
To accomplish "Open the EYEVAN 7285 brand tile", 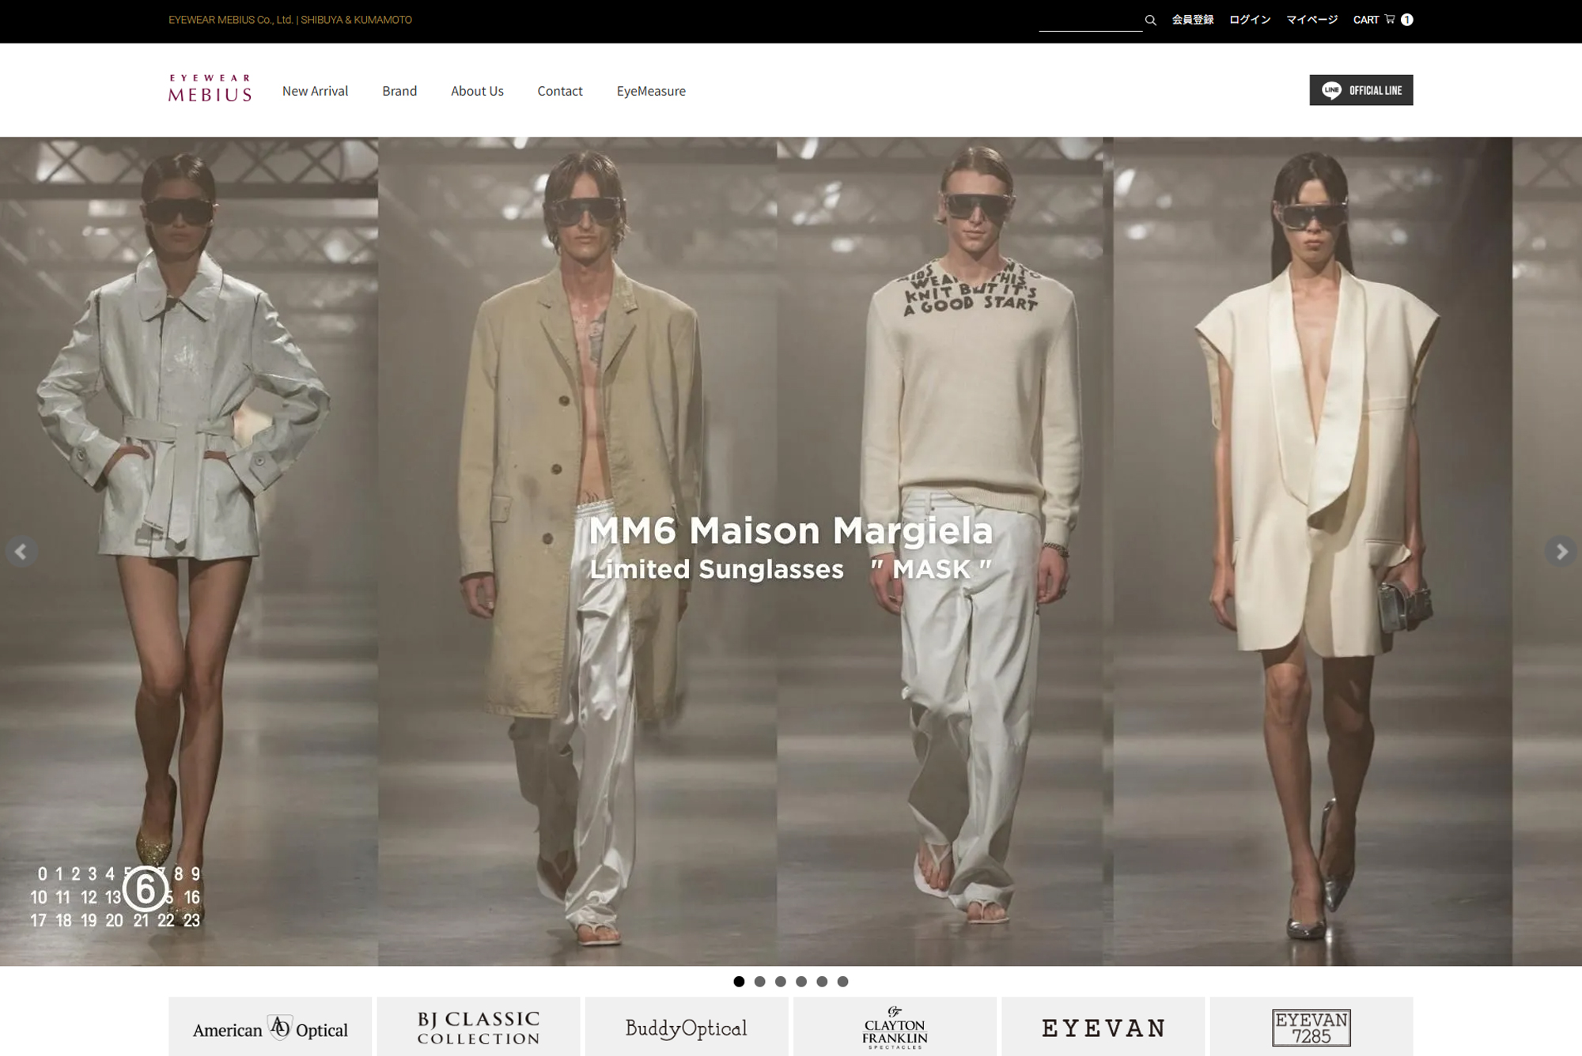I will 1311,1028.
